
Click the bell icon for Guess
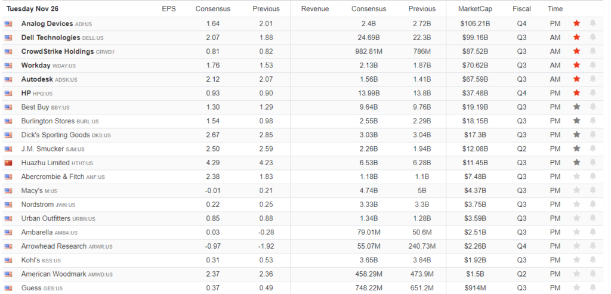[593, 288]
